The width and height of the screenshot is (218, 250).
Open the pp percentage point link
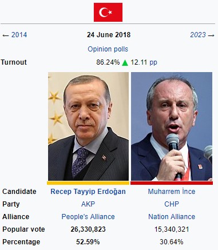point(153,62)
